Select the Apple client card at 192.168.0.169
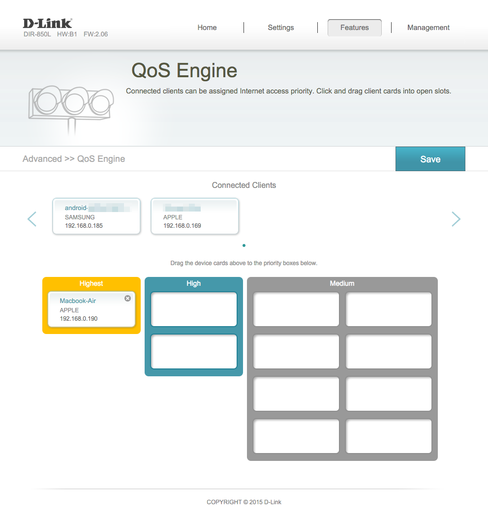 click(195, 216)
